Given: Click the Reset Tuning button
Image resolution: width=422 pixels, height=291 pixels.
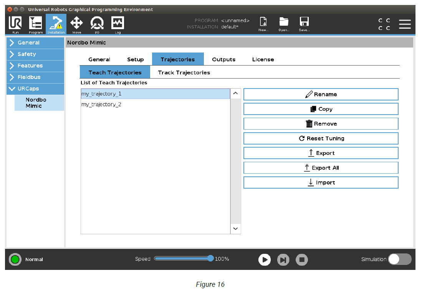Looking at the screenshot, I should pyautogui.click(x=321, y=138).
